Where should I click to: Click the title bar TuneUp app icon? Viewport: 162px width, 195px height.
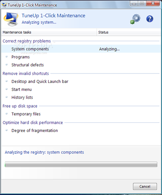tap(4, 5)
